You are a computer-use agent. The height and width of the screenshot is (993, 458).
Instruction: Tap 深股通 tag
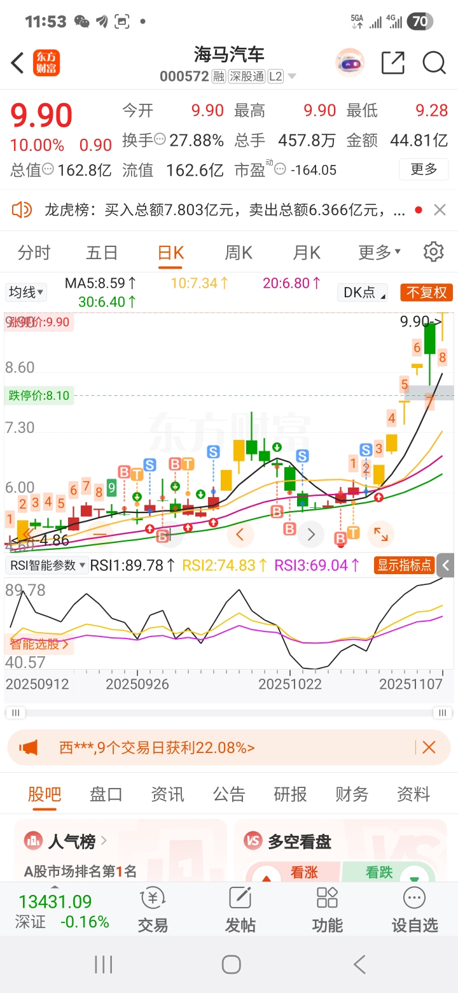tap(247, 77)
